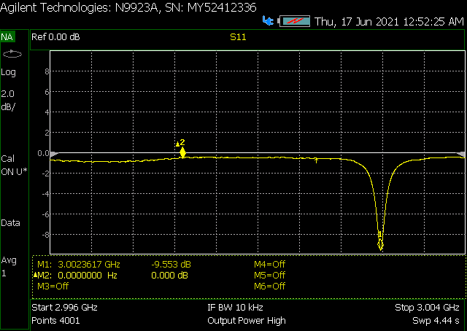Select the delta marker 2 diamond
The image size is (467, 331).
183,152
